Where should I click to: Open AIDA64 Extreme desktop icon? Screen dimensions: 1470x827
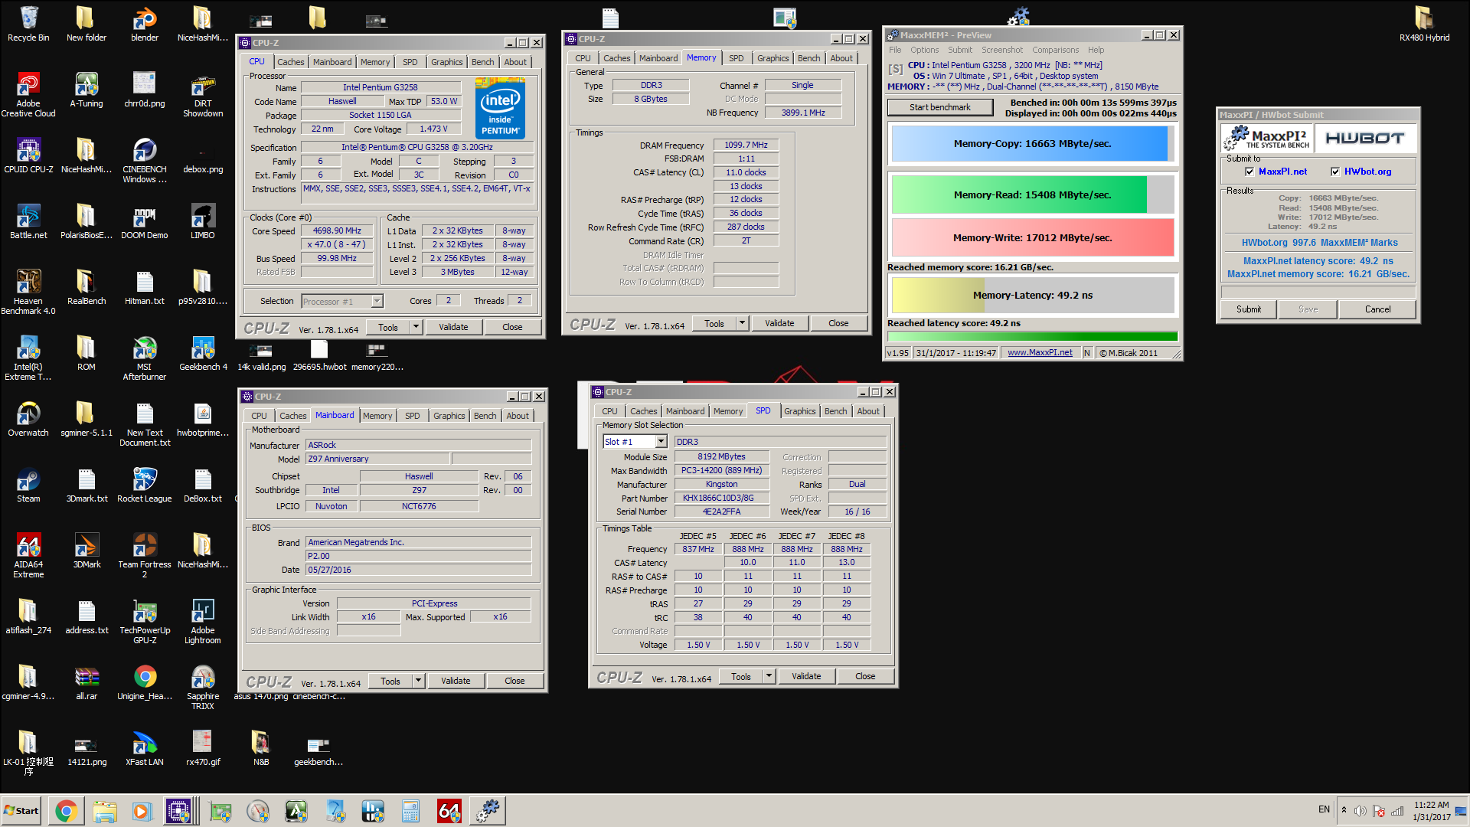28,556
